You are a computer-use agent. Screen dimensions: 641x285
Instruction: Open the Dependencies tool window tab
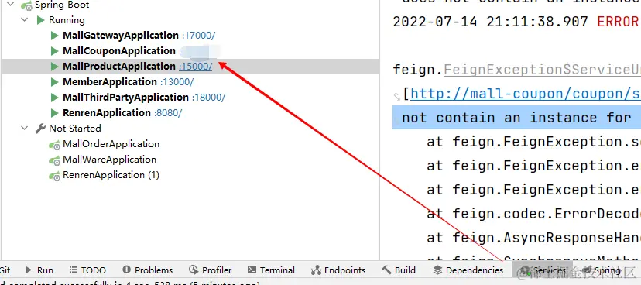(x=468, y=270)
